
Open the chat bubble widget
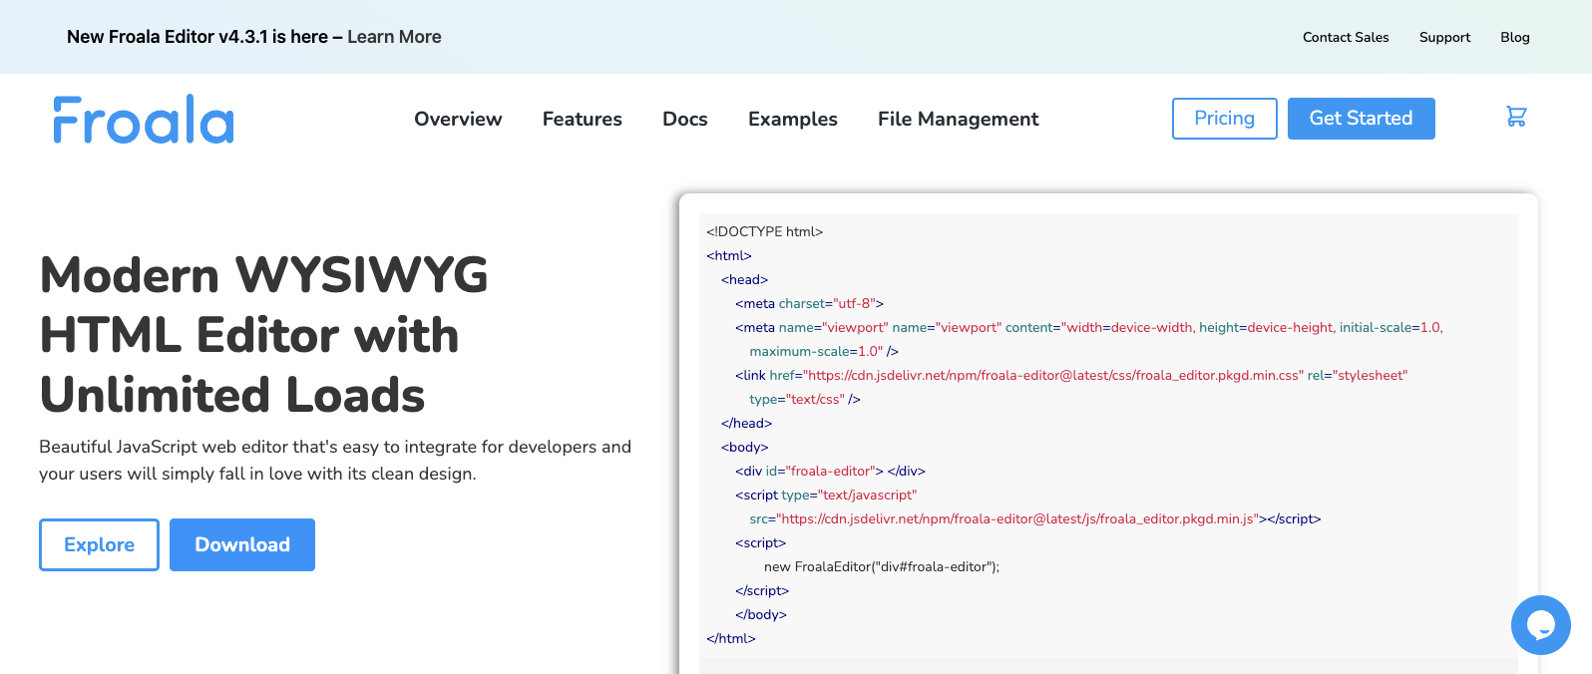[1540, 625]
